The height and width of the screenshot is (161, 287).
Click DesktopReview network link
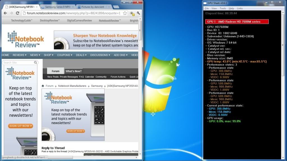tap(50, 20)
